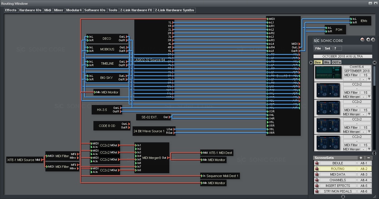Remove a ScreenSet with the minus button
This screenshot has height=199, width=379.
368,158
